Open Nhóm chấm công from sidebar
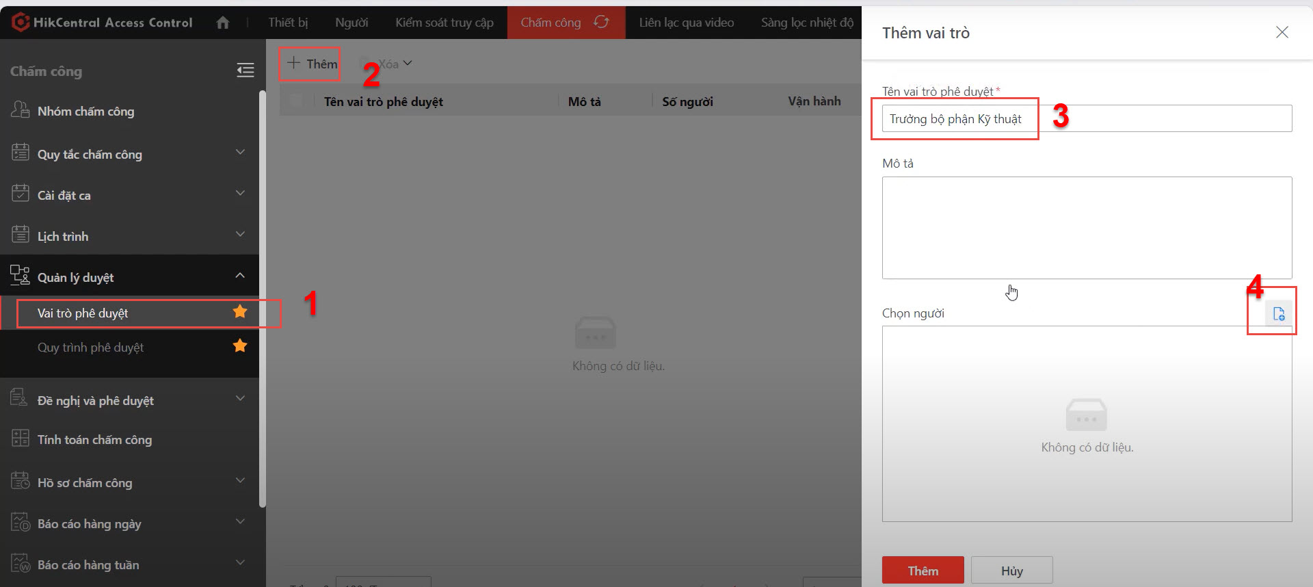This screenshot has height=587, width=1313. (x=85, y=111)
